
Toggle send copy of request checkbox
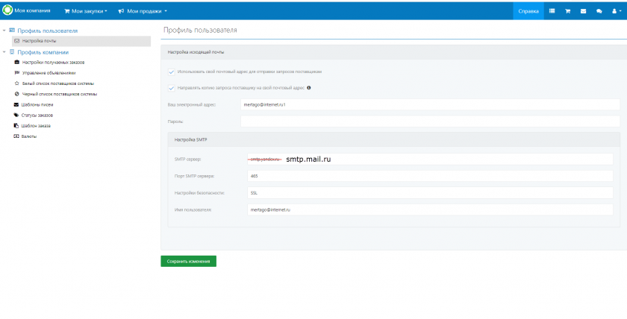tap(171, 87)
